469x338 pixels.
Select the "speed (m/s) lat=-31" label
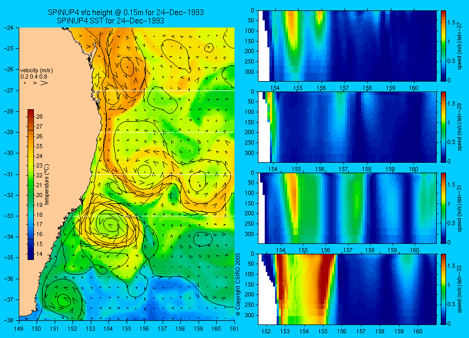(460, 208)
